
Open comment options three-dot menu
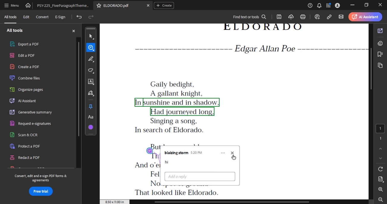223,153
